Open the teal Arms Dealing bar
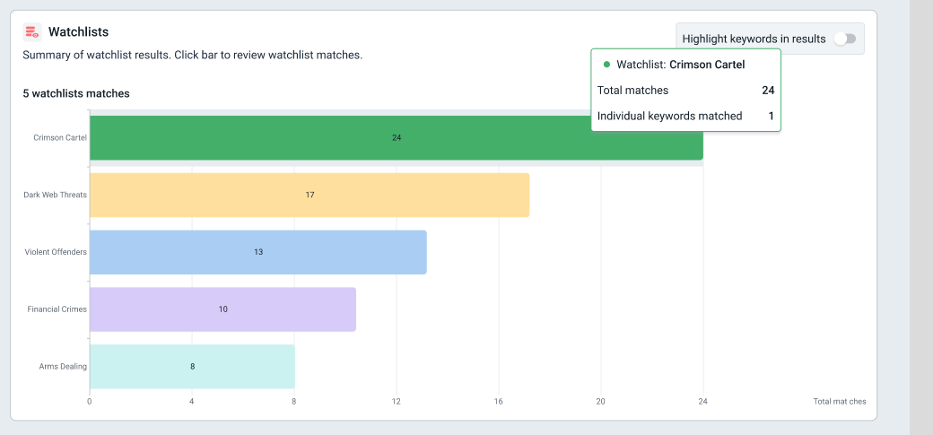The image size is (933, 435). coord(192,366)
